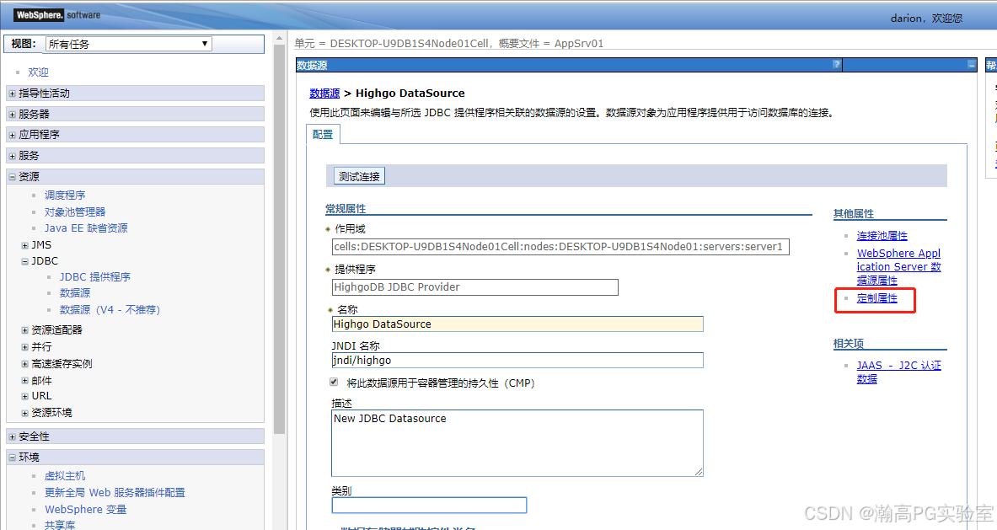997x530 pixels.
Task: Expand the 应用程序 section
Action: 12,135
